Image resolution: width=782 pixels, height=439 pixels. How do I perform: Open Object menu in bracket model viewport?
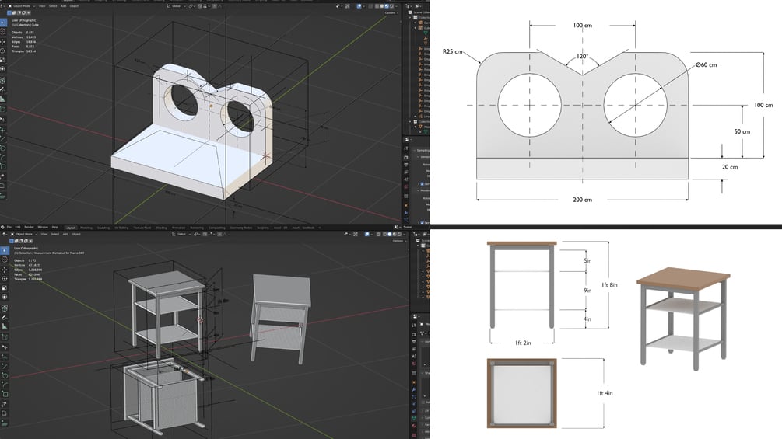75,6
